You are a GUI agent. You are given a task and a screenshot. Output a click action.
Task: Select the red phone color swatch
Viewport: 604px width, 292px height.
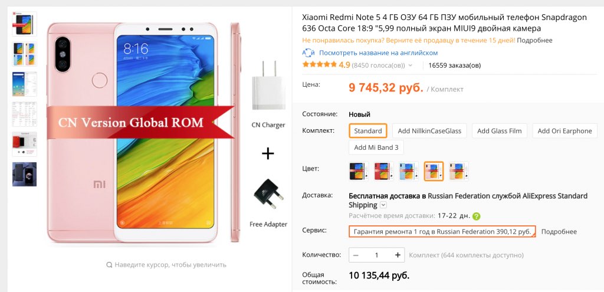pyautogui.click(x=384, y=171)
